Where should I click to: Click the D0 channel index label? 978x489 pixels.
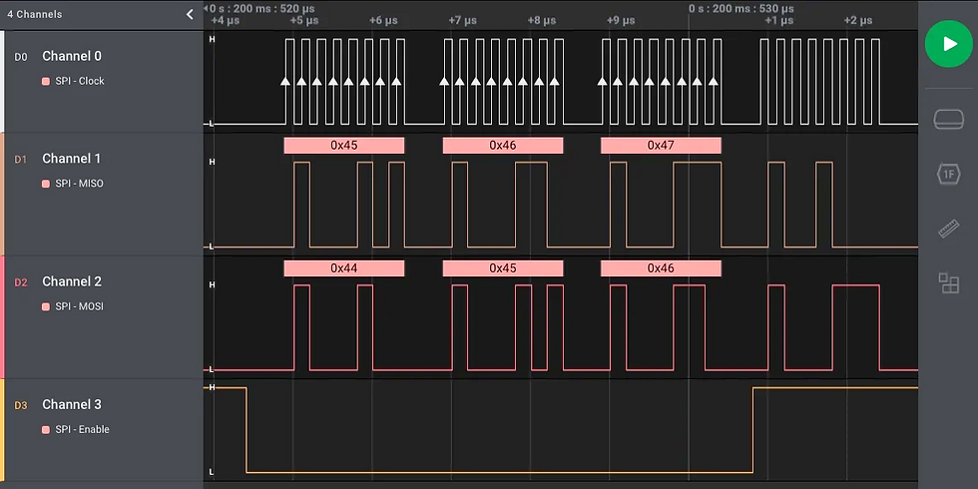click(x=21, y=57)
